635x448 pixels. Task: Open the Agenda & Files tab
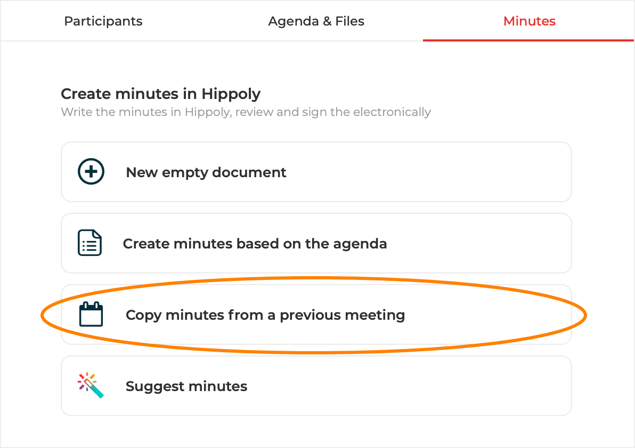click(316, 21)
